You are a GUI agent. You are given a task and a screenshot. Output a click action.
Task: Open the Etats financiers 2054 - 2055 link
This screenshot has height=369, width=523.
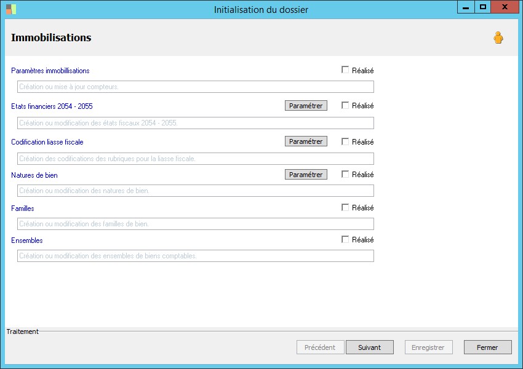52,106
